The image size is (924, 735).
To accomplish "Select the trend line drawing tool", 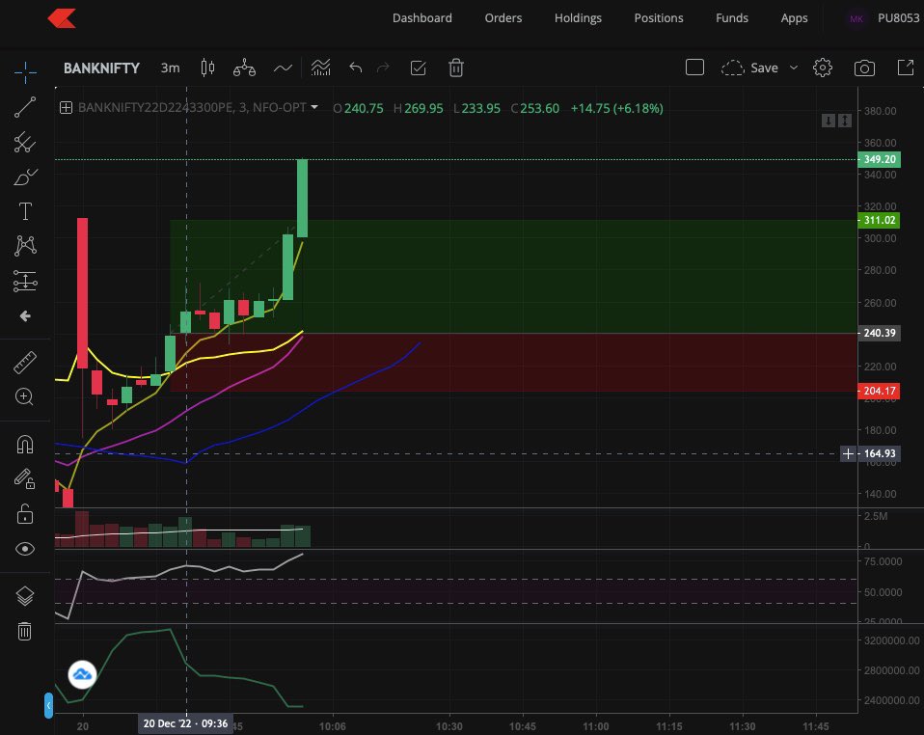I will [25, 107].
